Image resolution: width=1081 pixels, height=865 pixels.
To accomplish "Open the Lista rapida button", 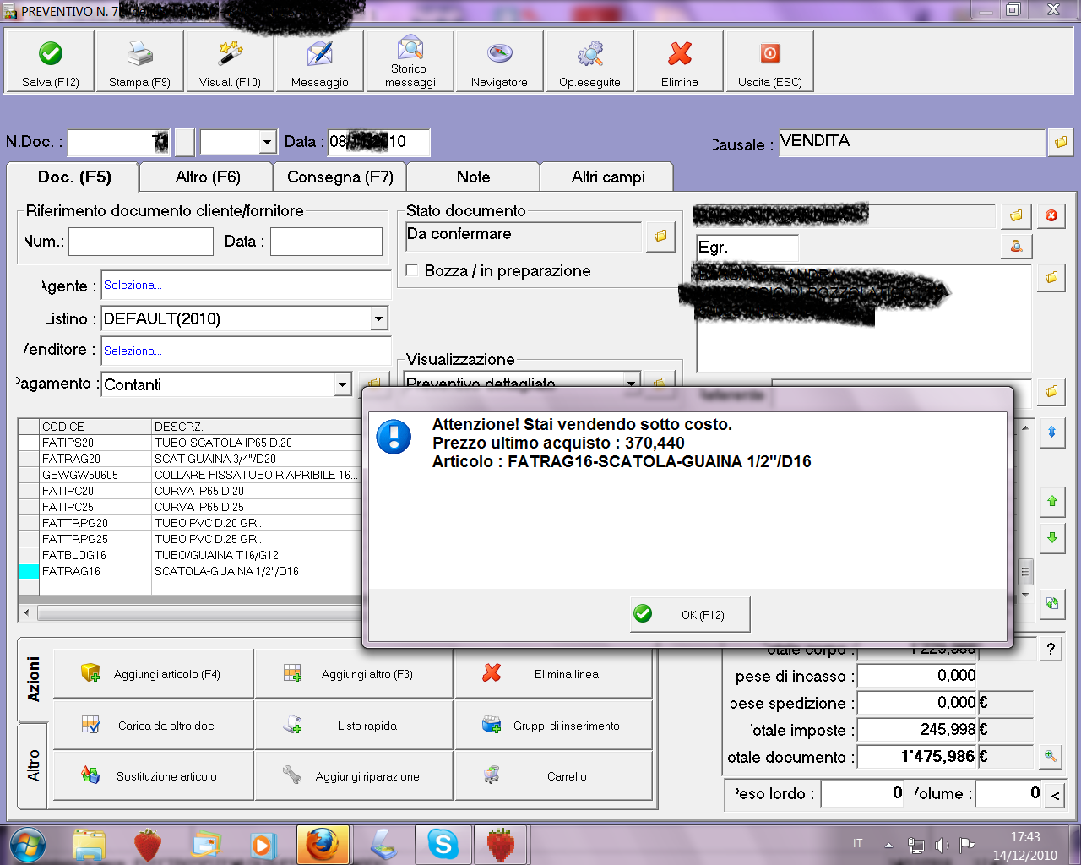I will pyautogui.click(x=354, y=726).
